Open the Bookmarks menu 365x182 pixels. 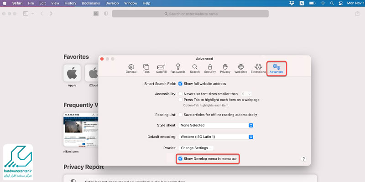click(x=91, y=3)
